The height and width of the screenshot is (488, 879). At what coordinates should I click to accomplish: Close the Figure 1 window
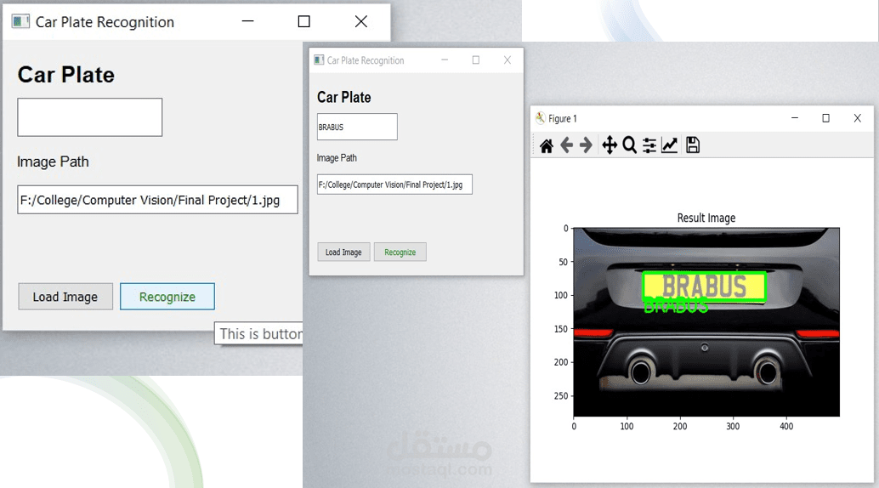click(x=857, y=118)
